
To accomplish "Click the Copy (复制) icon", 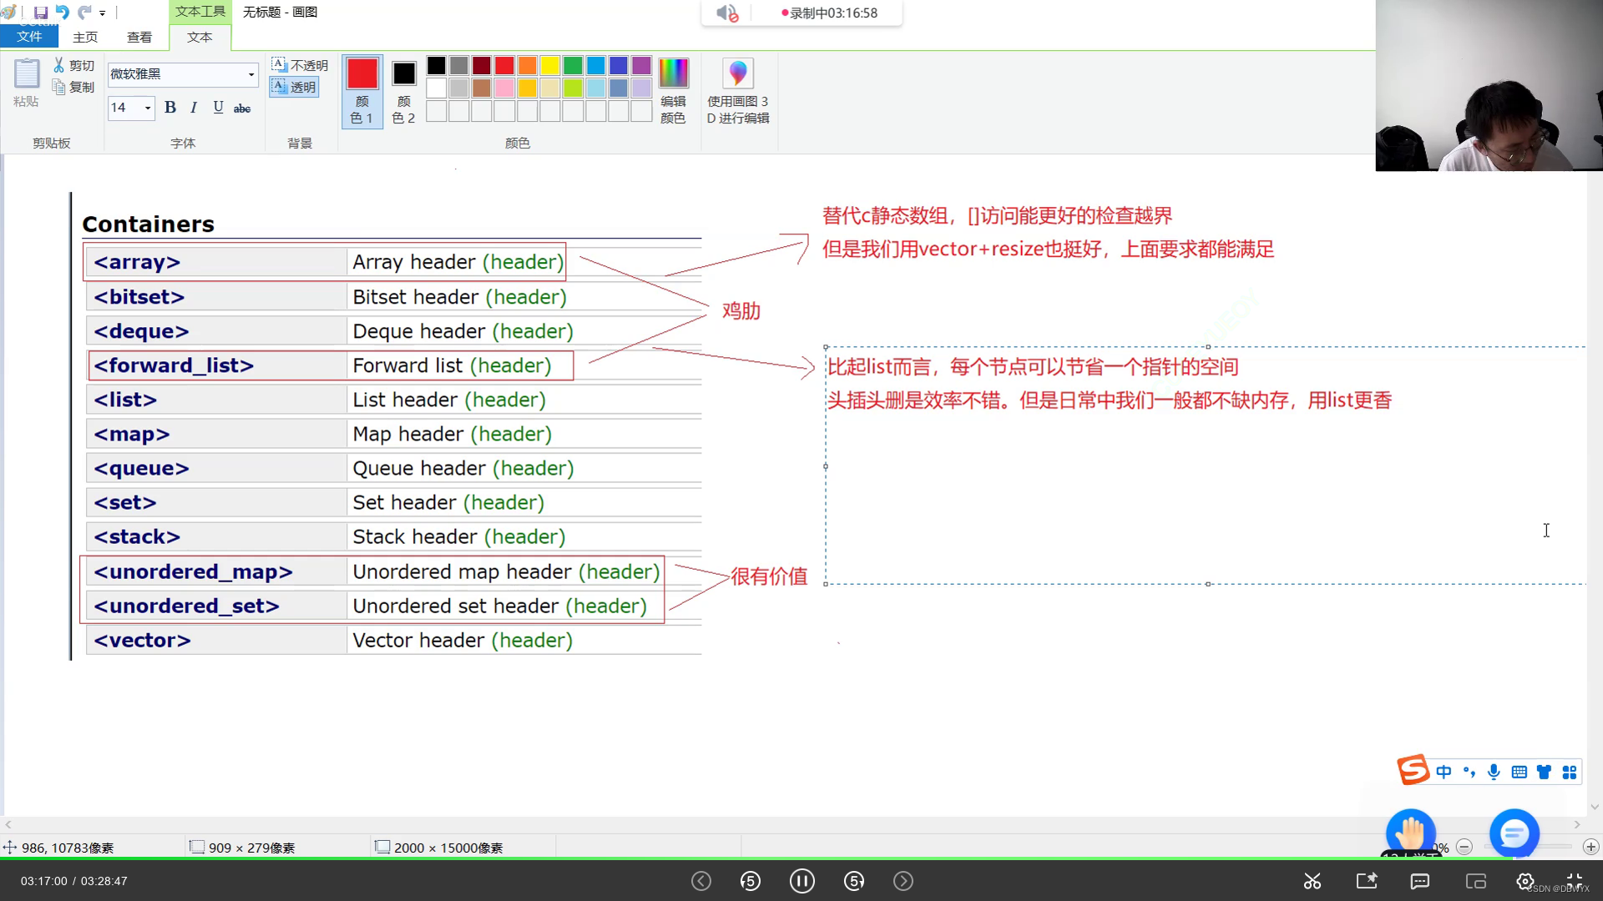I will tap(59, 87).
